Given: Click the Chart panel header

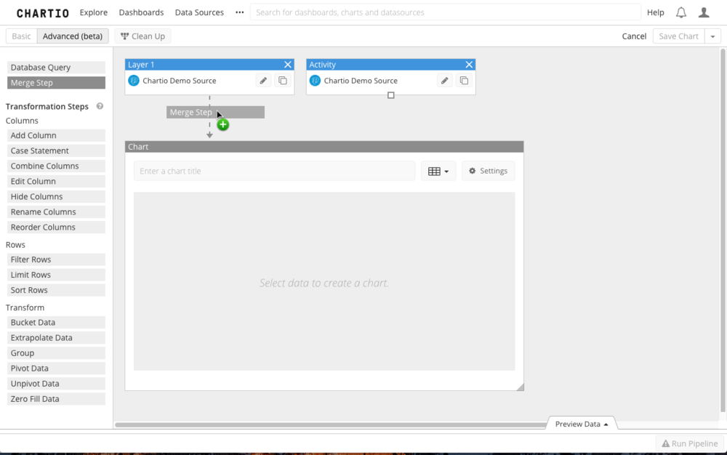Looking at the screenshot, I should tap(324, 146).
